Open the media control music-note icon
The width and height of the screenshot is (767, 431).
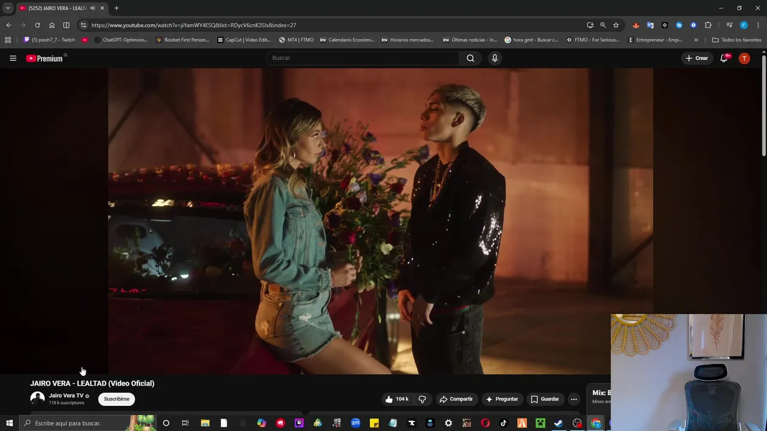click(x=729, y=25)
